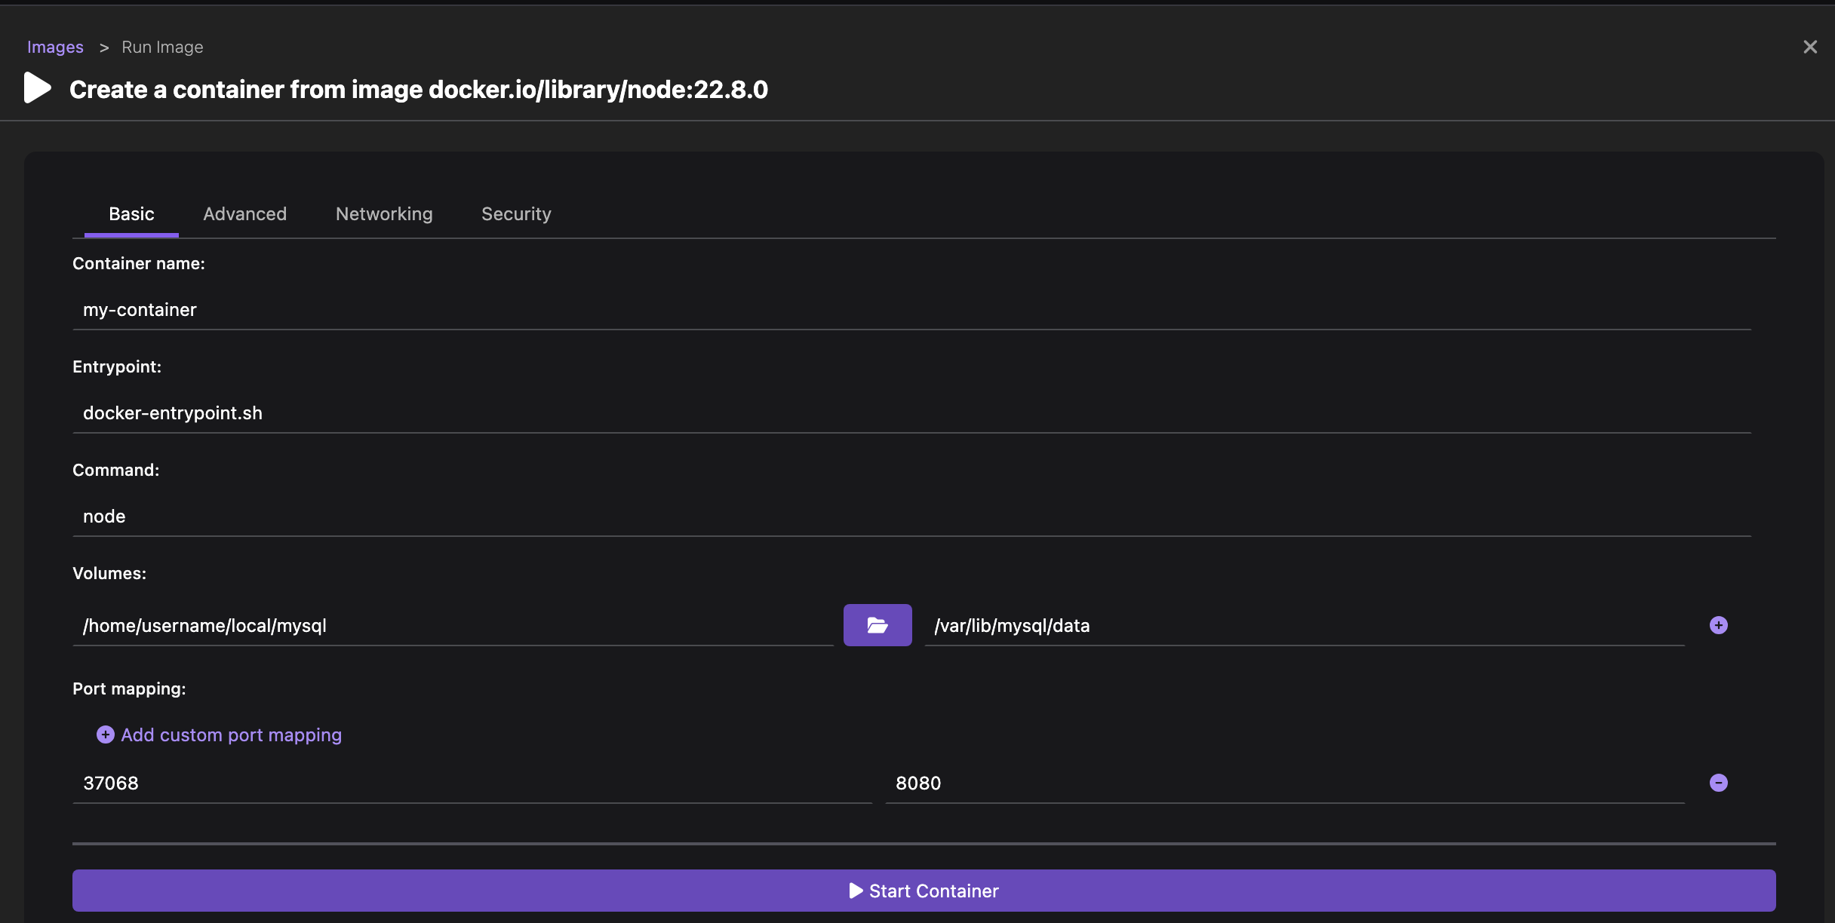Click Add custom port mapping link
Viewport: 1835px width, 923px height.
click(231, 734)
